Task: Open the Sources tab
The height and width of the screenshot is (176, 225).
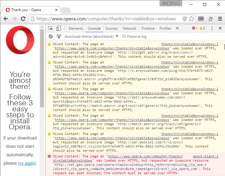Action: [111, 28]
